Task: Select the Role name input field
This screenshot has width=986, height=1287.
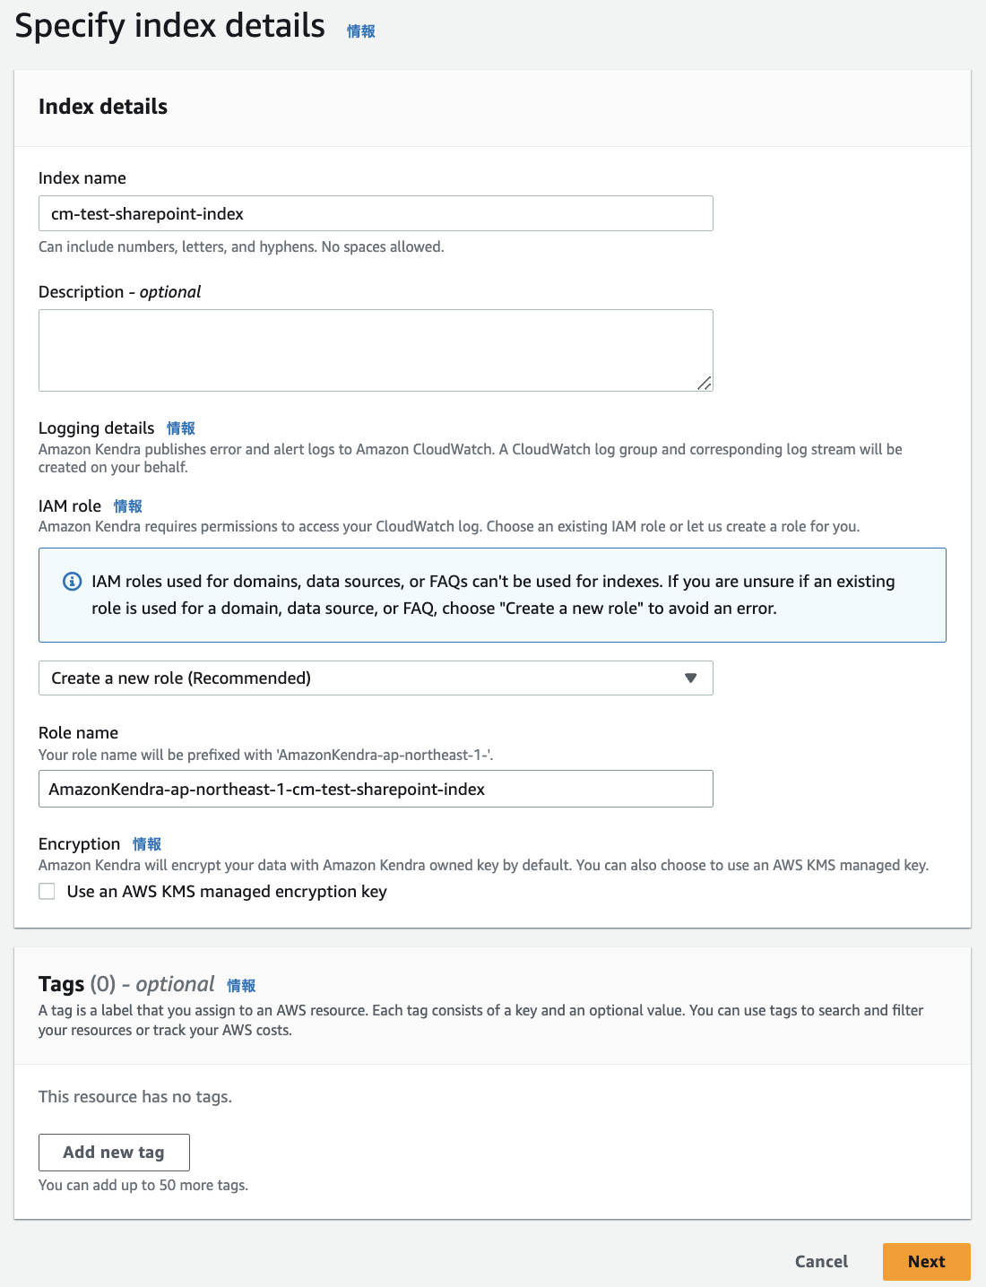Action: [375, 789]
